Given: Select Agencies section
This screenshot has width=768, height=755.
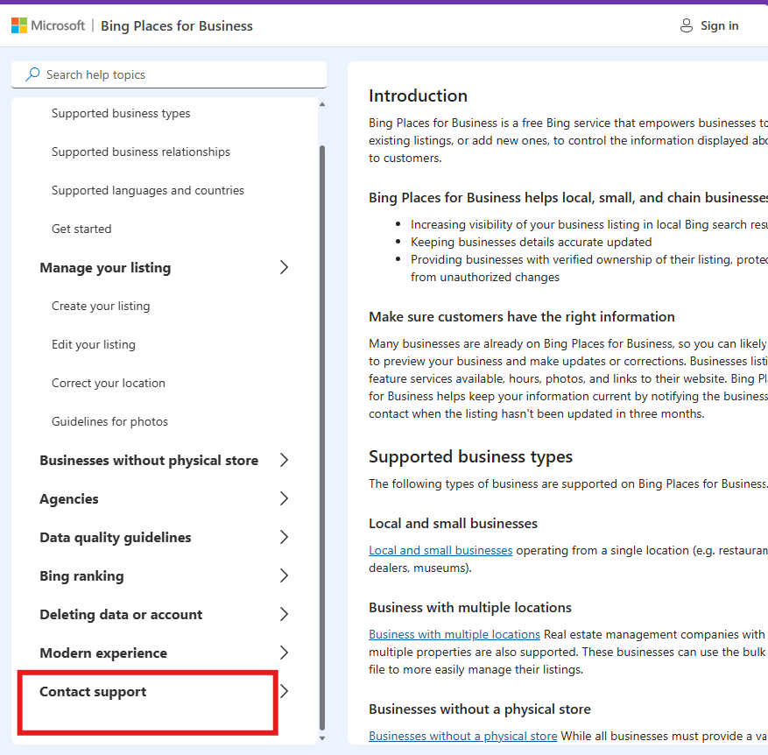Looking at the screenshot, I should [69, 498].
